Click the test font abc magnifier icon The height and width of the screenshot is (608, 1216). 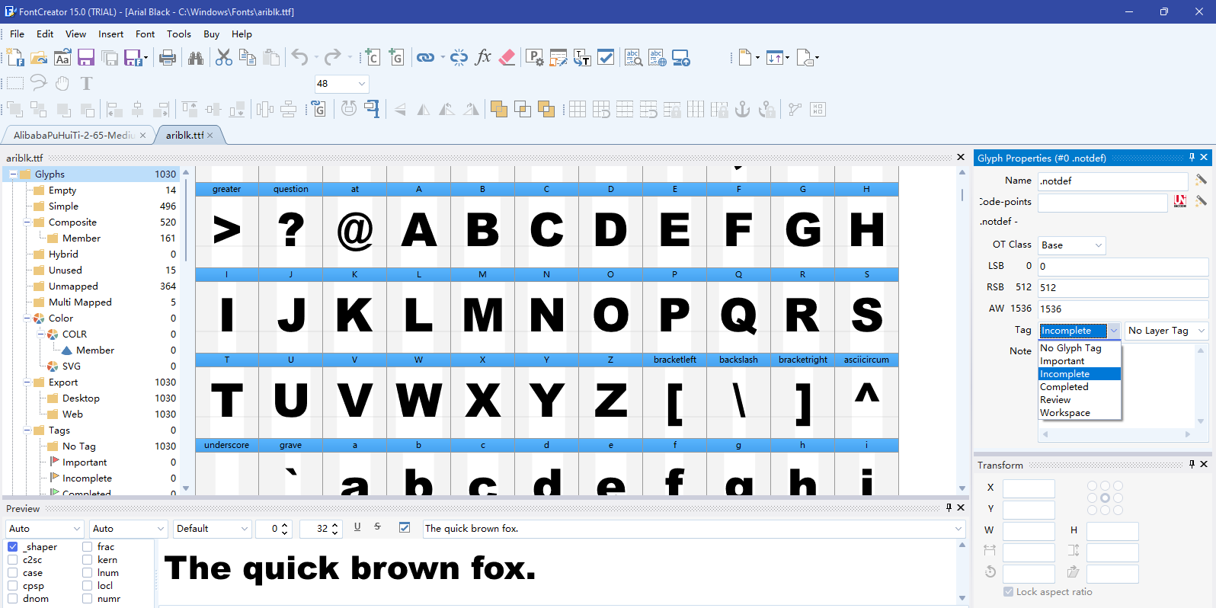point(634,57)
